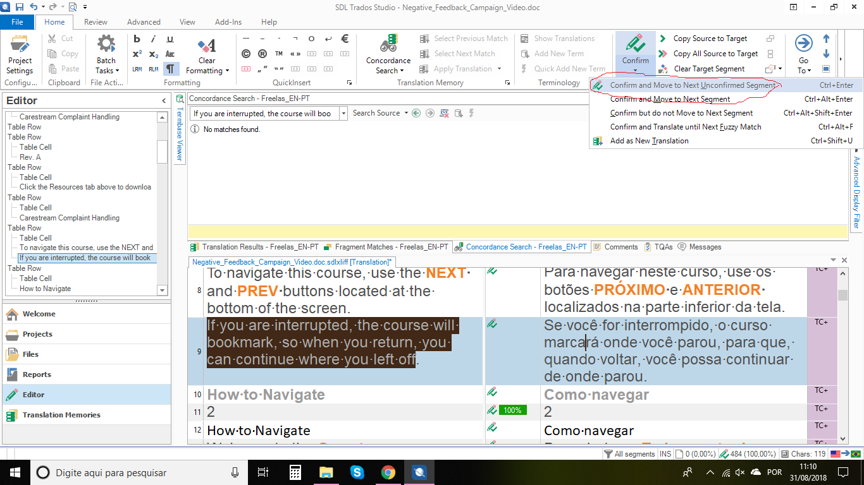Screen dimensions: 864x485
Task: Open the Add-Ins ribbon tab
Action: 228,22
